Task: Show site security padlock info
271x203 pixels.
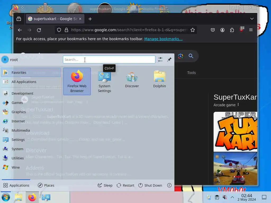Action: [x=66, y=30]
